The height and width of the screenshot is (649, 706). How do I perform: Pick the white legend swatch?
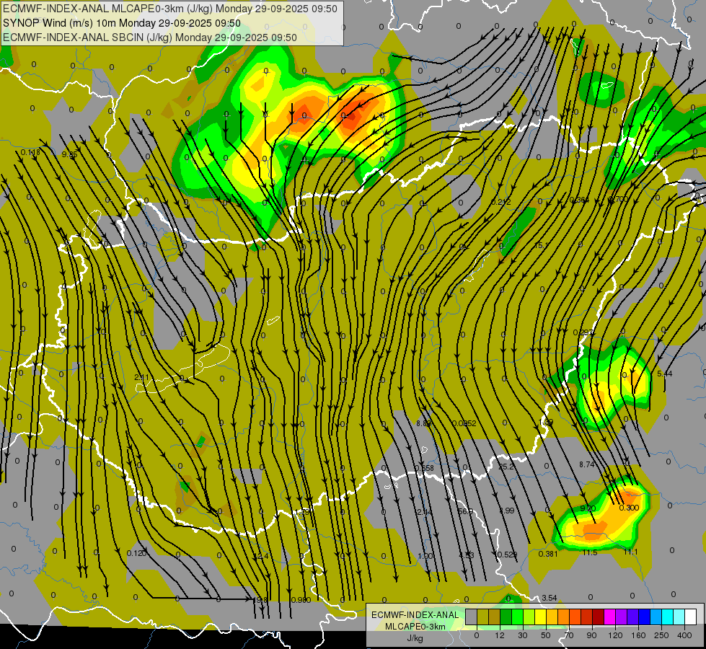pyautogui.click(x=690, y=617)
